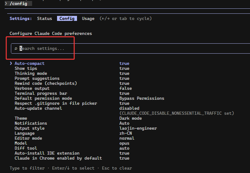Select the Editor mode setting

tap(28, 138)
